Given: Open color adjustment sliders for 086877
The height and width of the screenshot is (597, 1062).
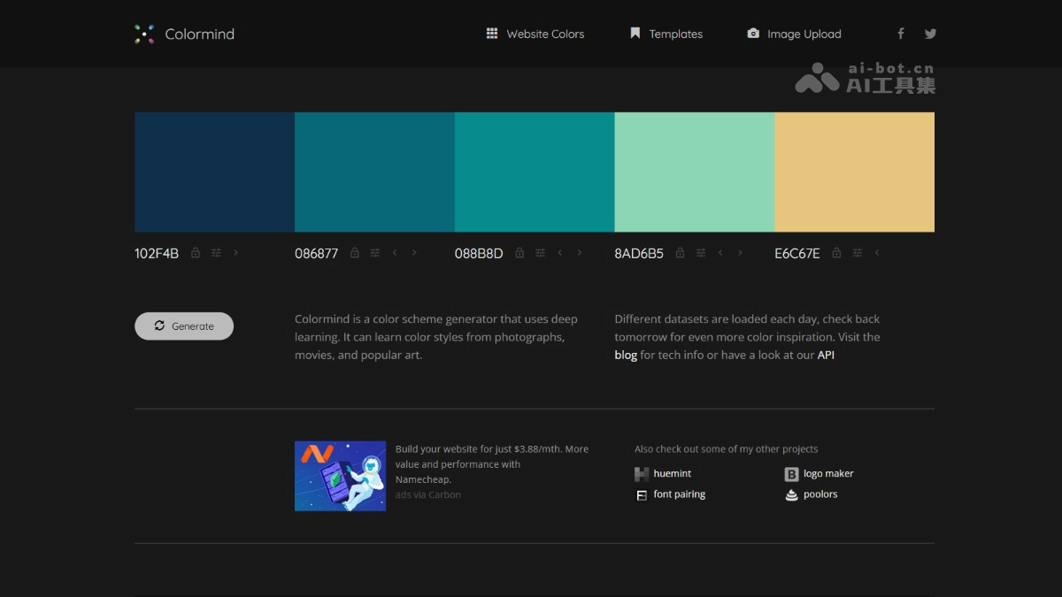Looking at the screenshot, I should pos(374,253).
